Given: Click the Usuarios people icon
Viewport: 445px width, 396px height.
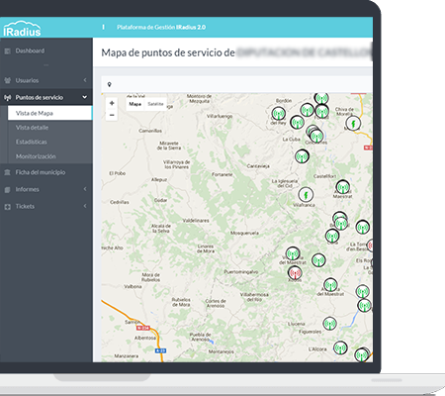Looking at the screenshot, I should (x=7, y=80).
